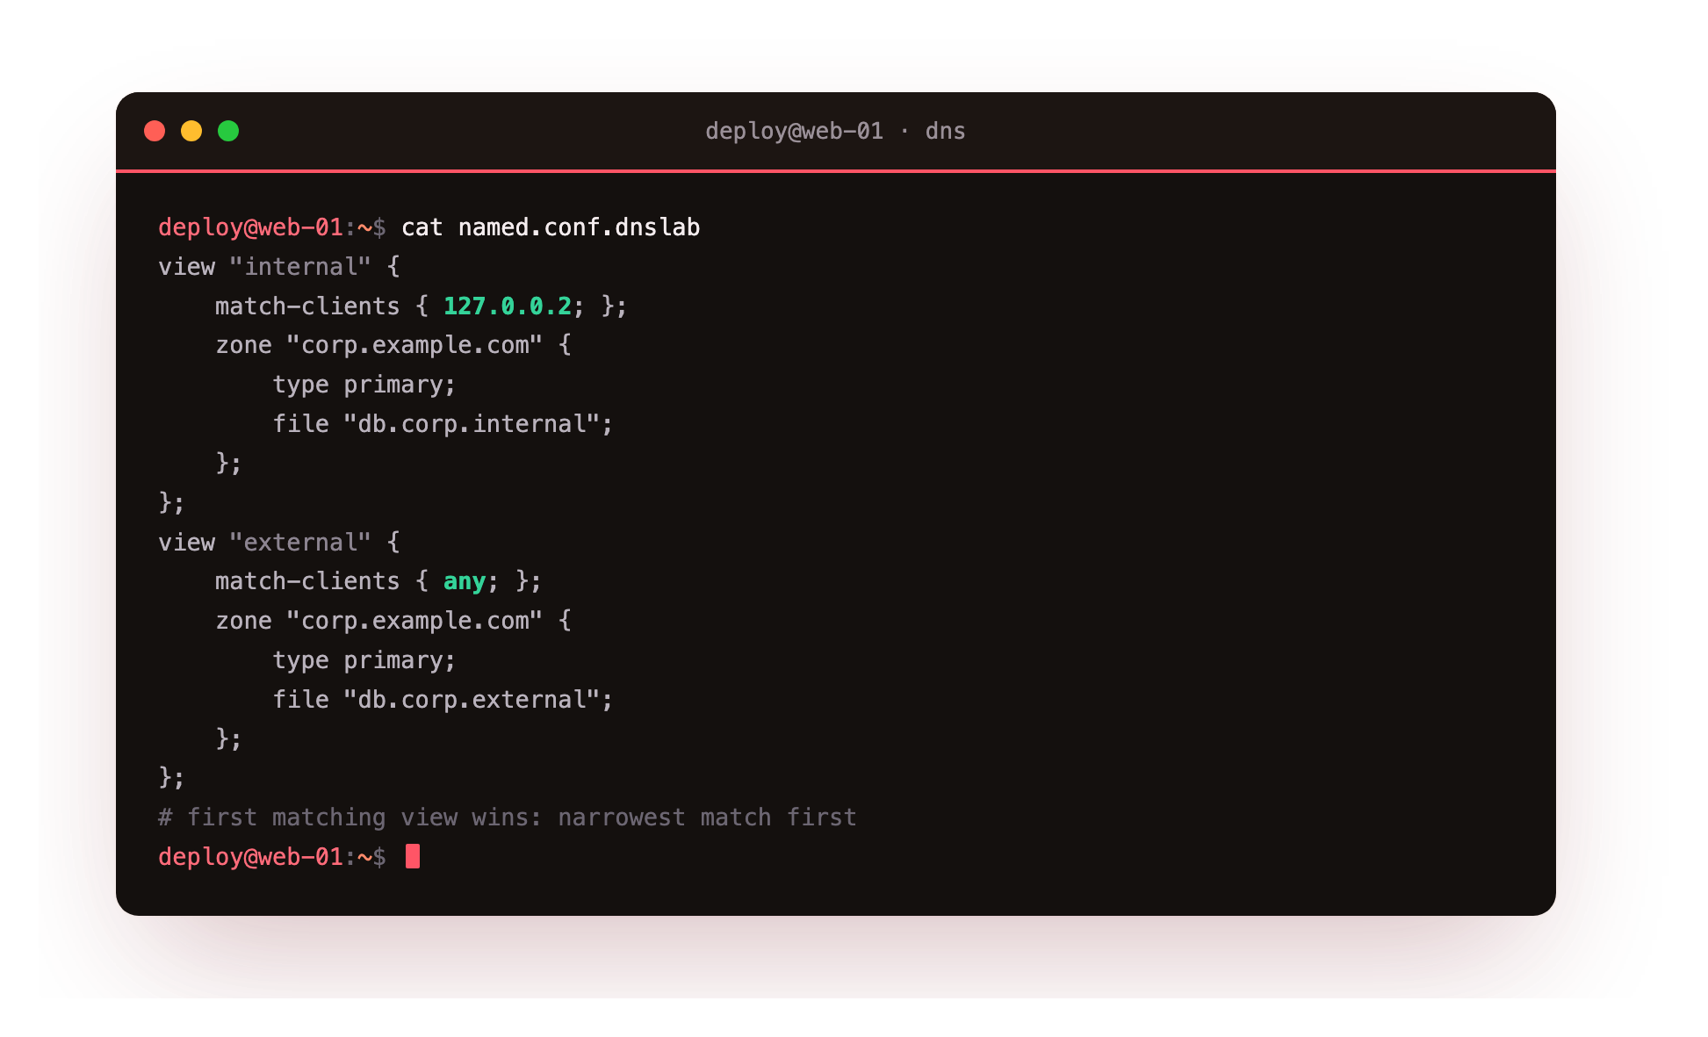Click the green maximize window button
Image resolution: width=1708 pixels, height=1037 pixels.
[228, 131]
